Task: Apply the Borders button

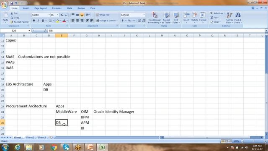Action: (50, 21)
